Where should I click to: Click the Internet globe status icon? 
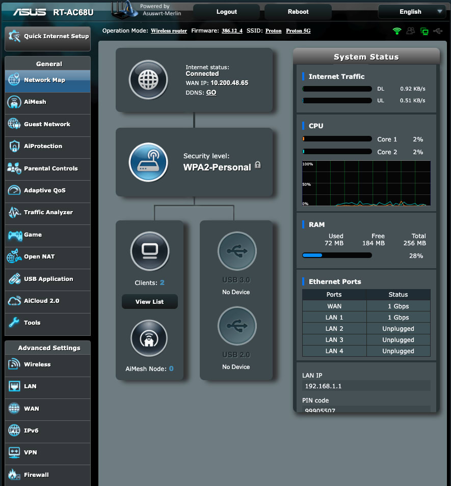tap(148, 80)
